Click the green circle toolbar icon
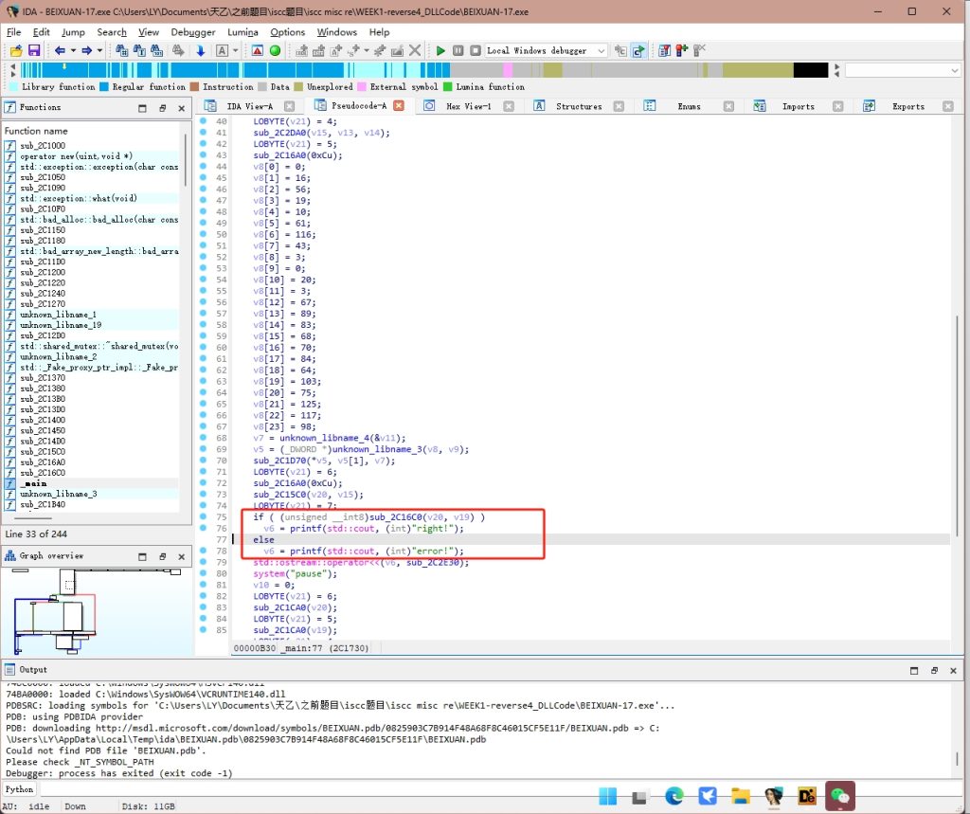The image size is (970, 814). pos(276,51)
